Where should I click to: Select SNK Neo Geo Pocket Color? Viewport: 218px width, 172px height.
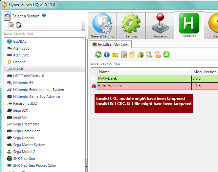(x=45, y=165)
